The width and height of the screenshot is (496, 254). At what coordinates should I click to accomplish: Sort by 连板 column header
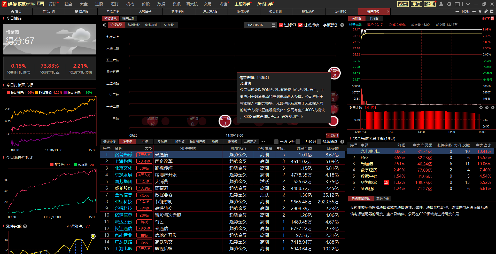pyautogui.click(x=280, y=148)
